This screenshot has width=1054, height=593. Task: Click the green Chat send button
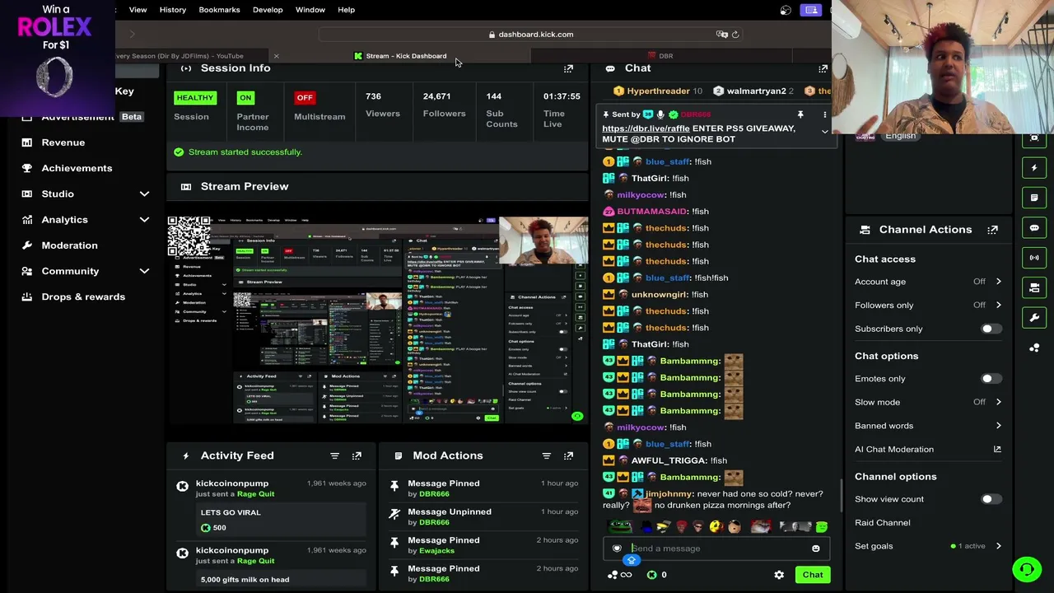click(x=813, y=575)
